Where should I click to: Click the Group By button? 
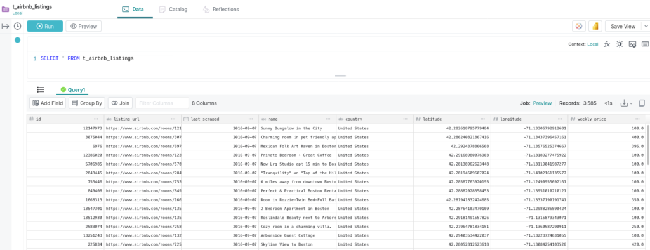(x=86, y=103)
